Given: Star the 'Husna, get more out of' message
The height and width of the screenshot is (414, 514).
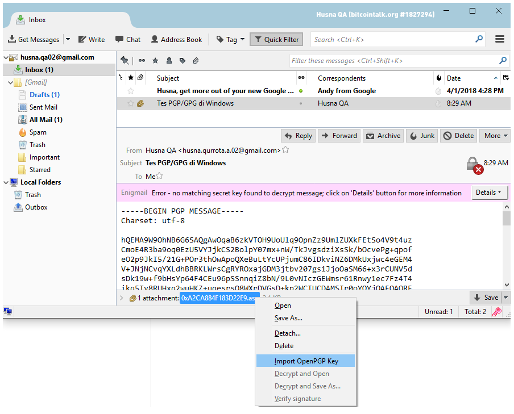Looking at the screenshot, I should (131, 91).
